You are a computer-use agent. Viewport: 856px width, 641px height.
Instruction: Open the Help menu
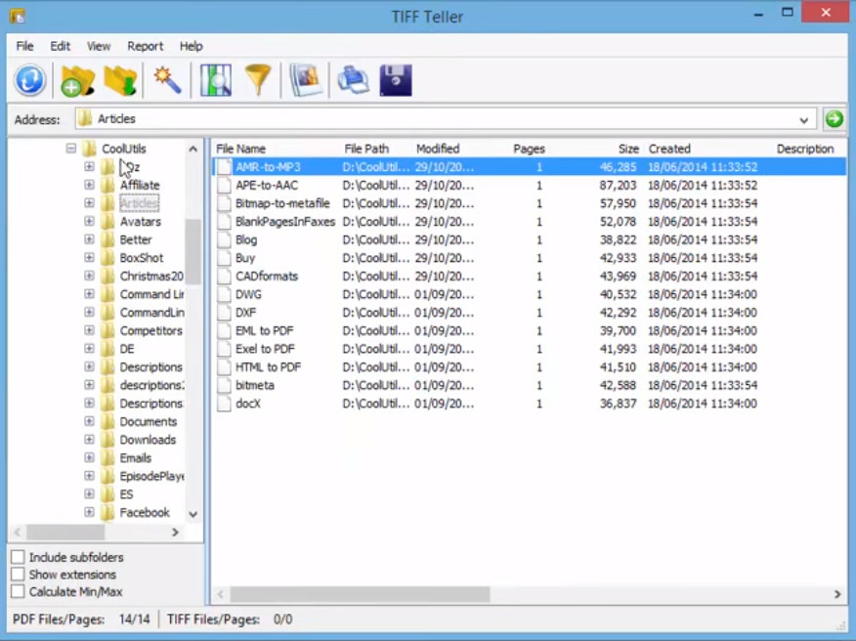(192, 46)
